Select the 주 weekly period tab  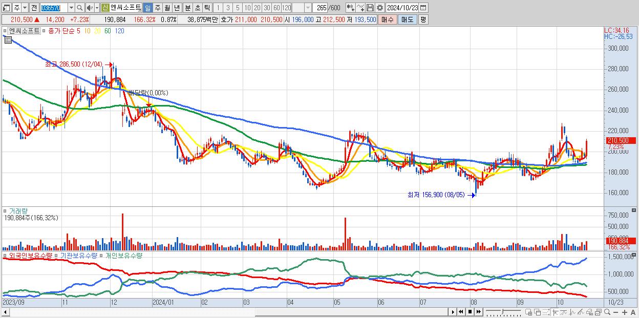(157, 8)
